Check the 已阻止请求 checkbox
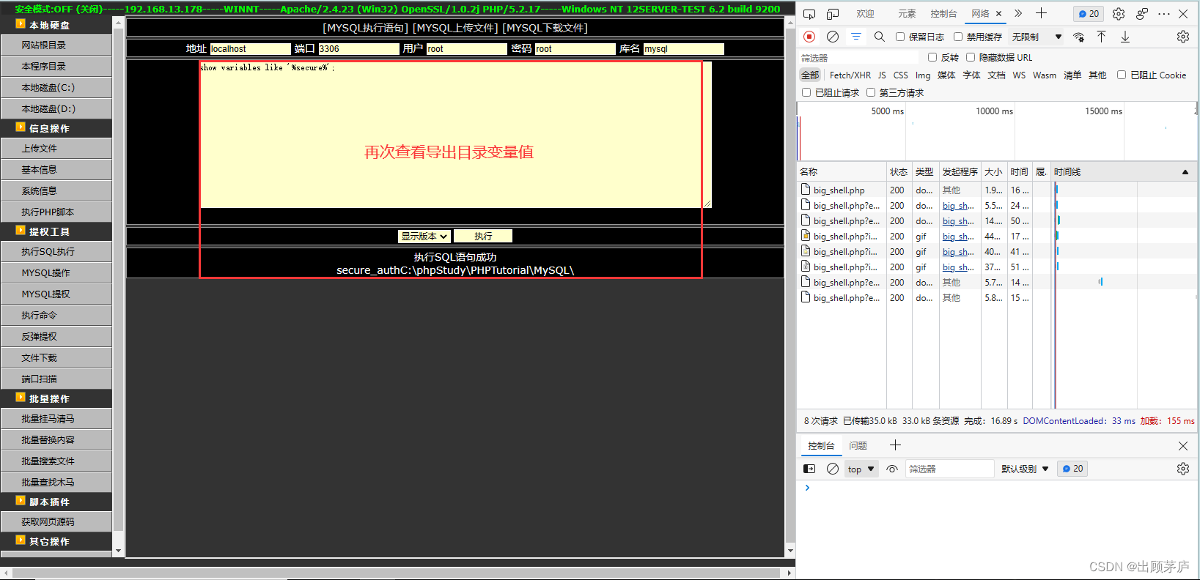Viewport: 1200px width, 580px height. (x=806, y=92)
